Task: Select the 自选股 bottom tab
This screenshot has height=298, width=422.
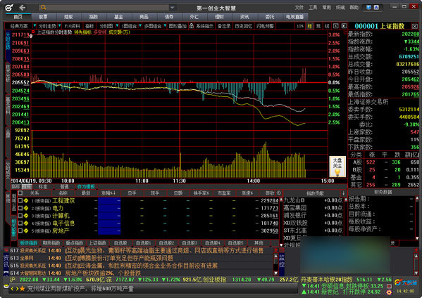Action: (x=120, y=243)
